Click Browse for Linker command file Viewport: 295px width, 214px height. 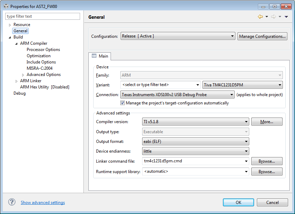267,161
